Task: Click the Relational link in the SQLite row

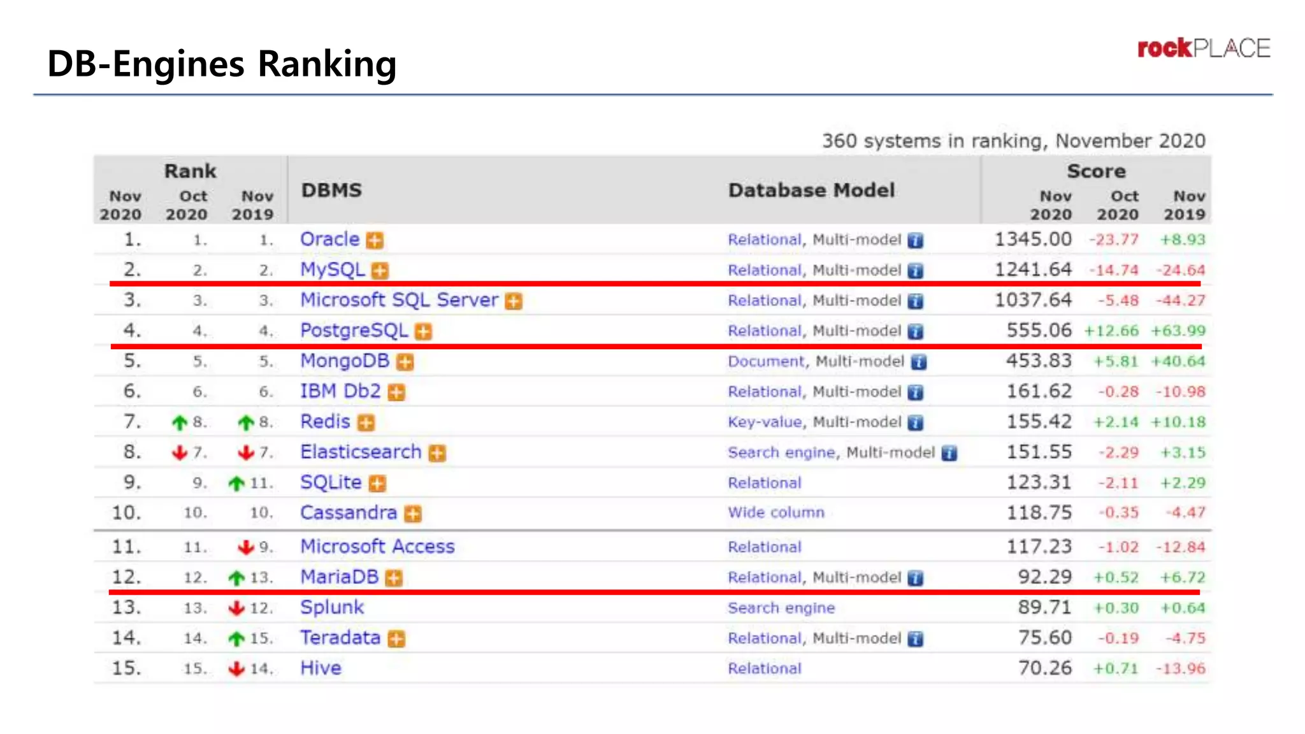Action: coord(765,483)
